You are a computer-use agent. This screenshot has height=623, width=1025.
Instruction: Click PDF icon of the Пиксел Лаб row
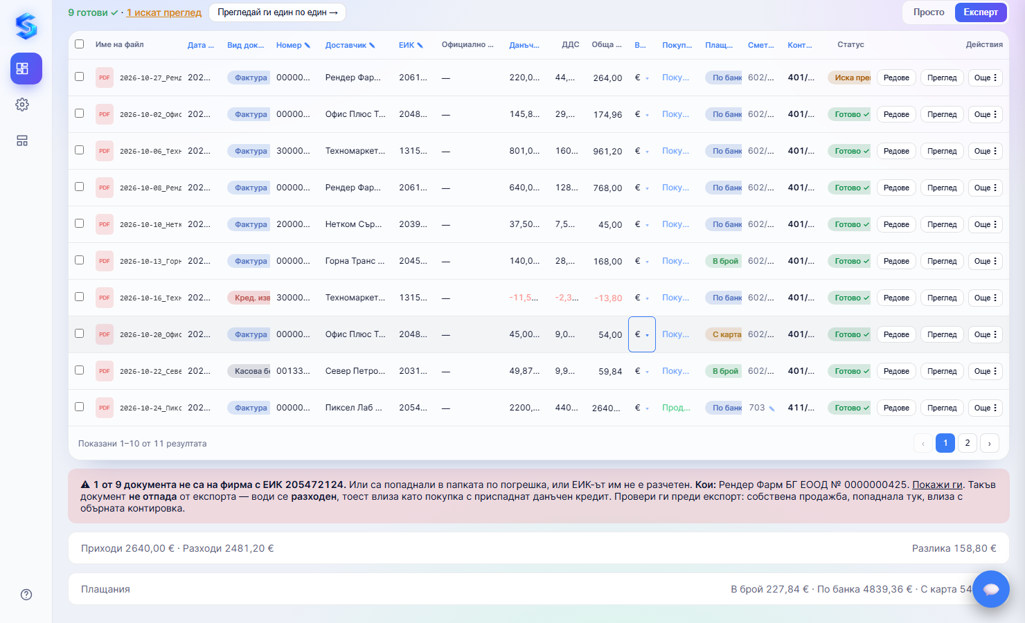pos(105,408)
